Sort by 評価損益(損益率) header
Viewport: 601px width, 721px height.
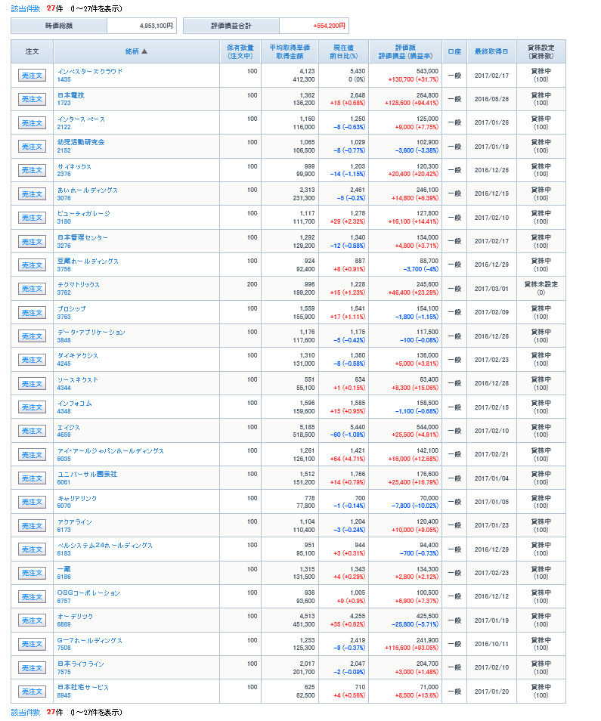405,56
